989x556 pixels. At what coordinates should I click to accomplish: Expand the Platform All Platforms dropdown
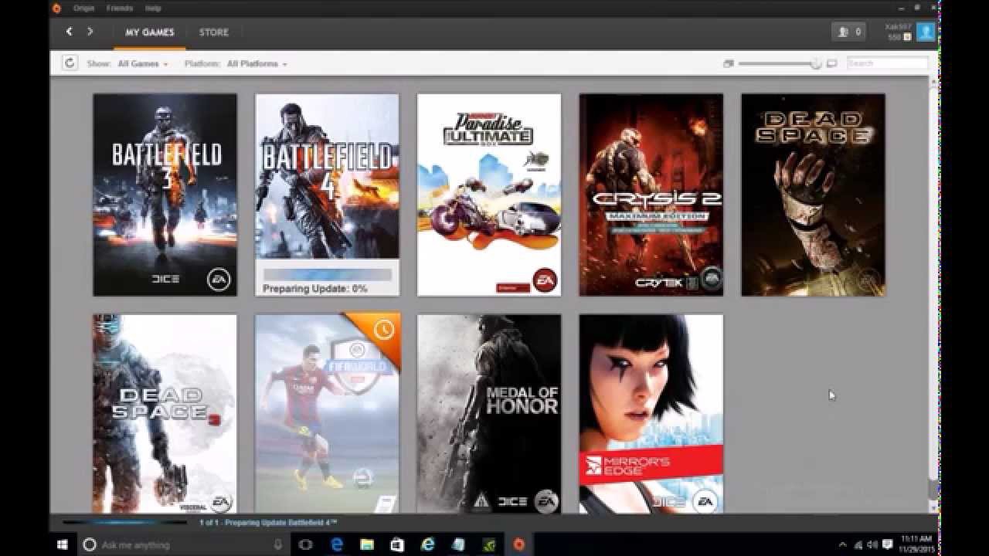coord(257,64)
